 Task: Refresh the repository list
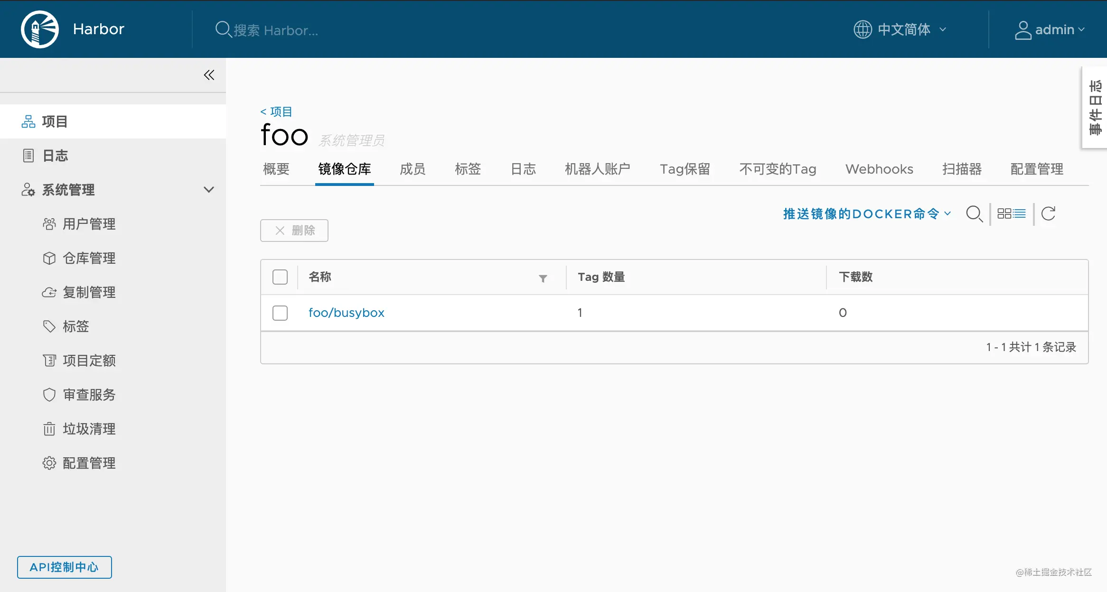coord(1048,214)
